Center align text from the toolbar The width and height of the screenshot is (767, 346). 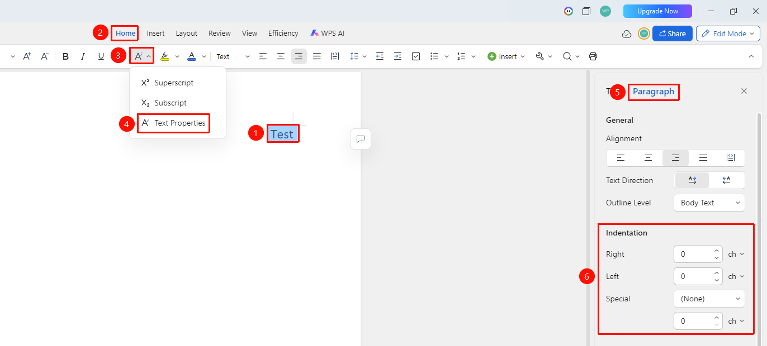281,56
